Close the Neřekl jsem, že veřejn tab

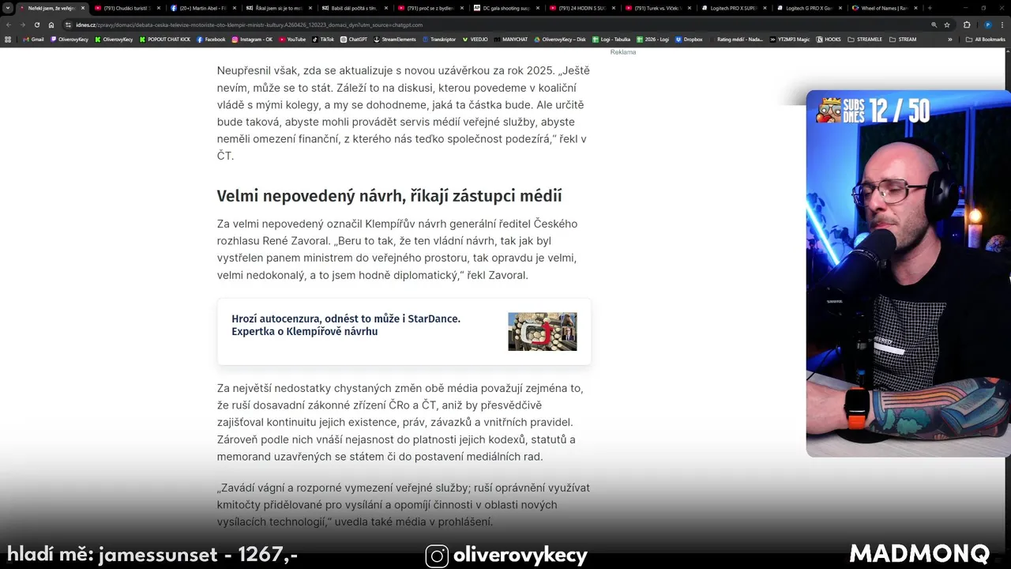coord(82,8)
